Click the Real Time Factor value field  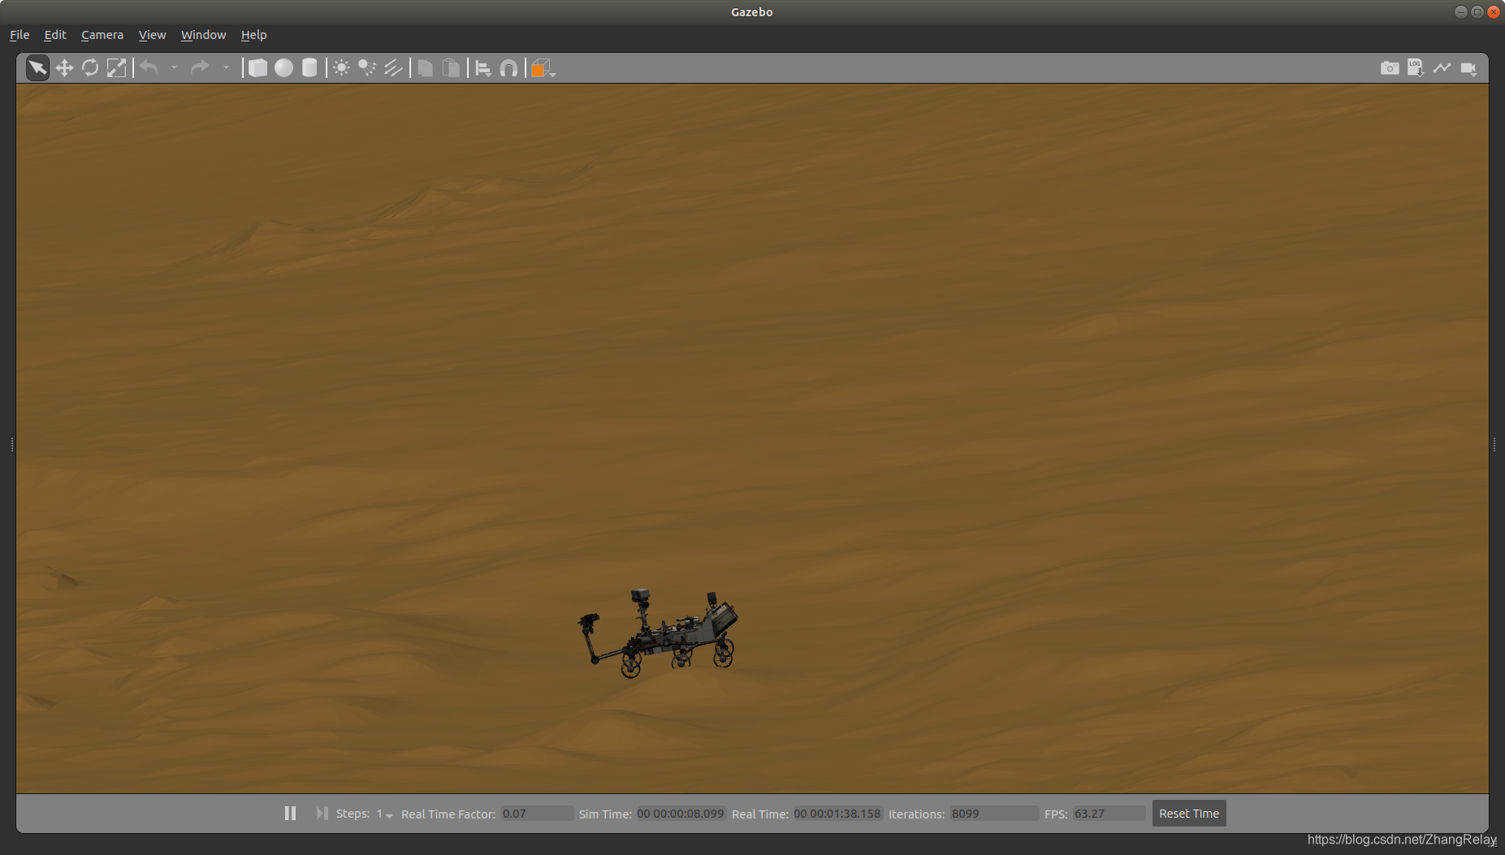[537, 814]
